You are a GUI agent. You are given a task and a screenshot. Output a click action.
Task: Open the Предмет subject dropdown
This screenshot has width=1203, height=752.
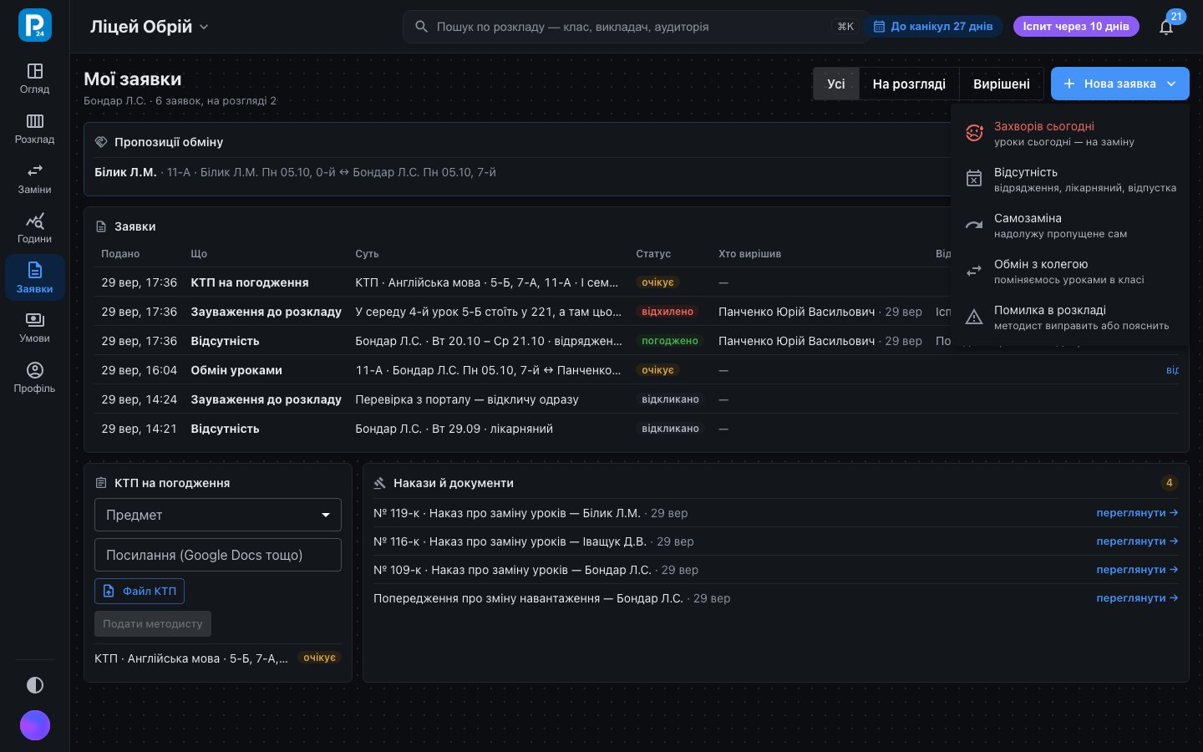pyautogui.click(x=218, y=515)
